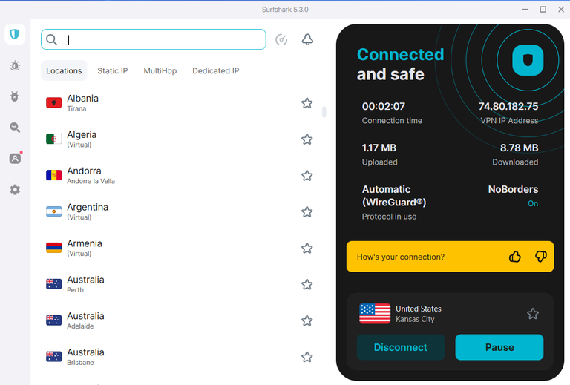Click 8.78 MB Downloaded value

pyautogui.click(x=519, y=148)
